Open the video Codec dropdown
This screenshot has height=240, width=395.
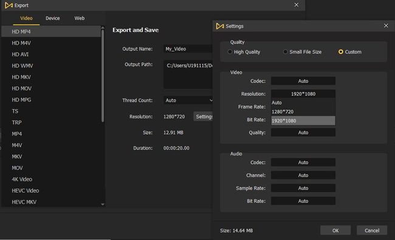(303, 81)
